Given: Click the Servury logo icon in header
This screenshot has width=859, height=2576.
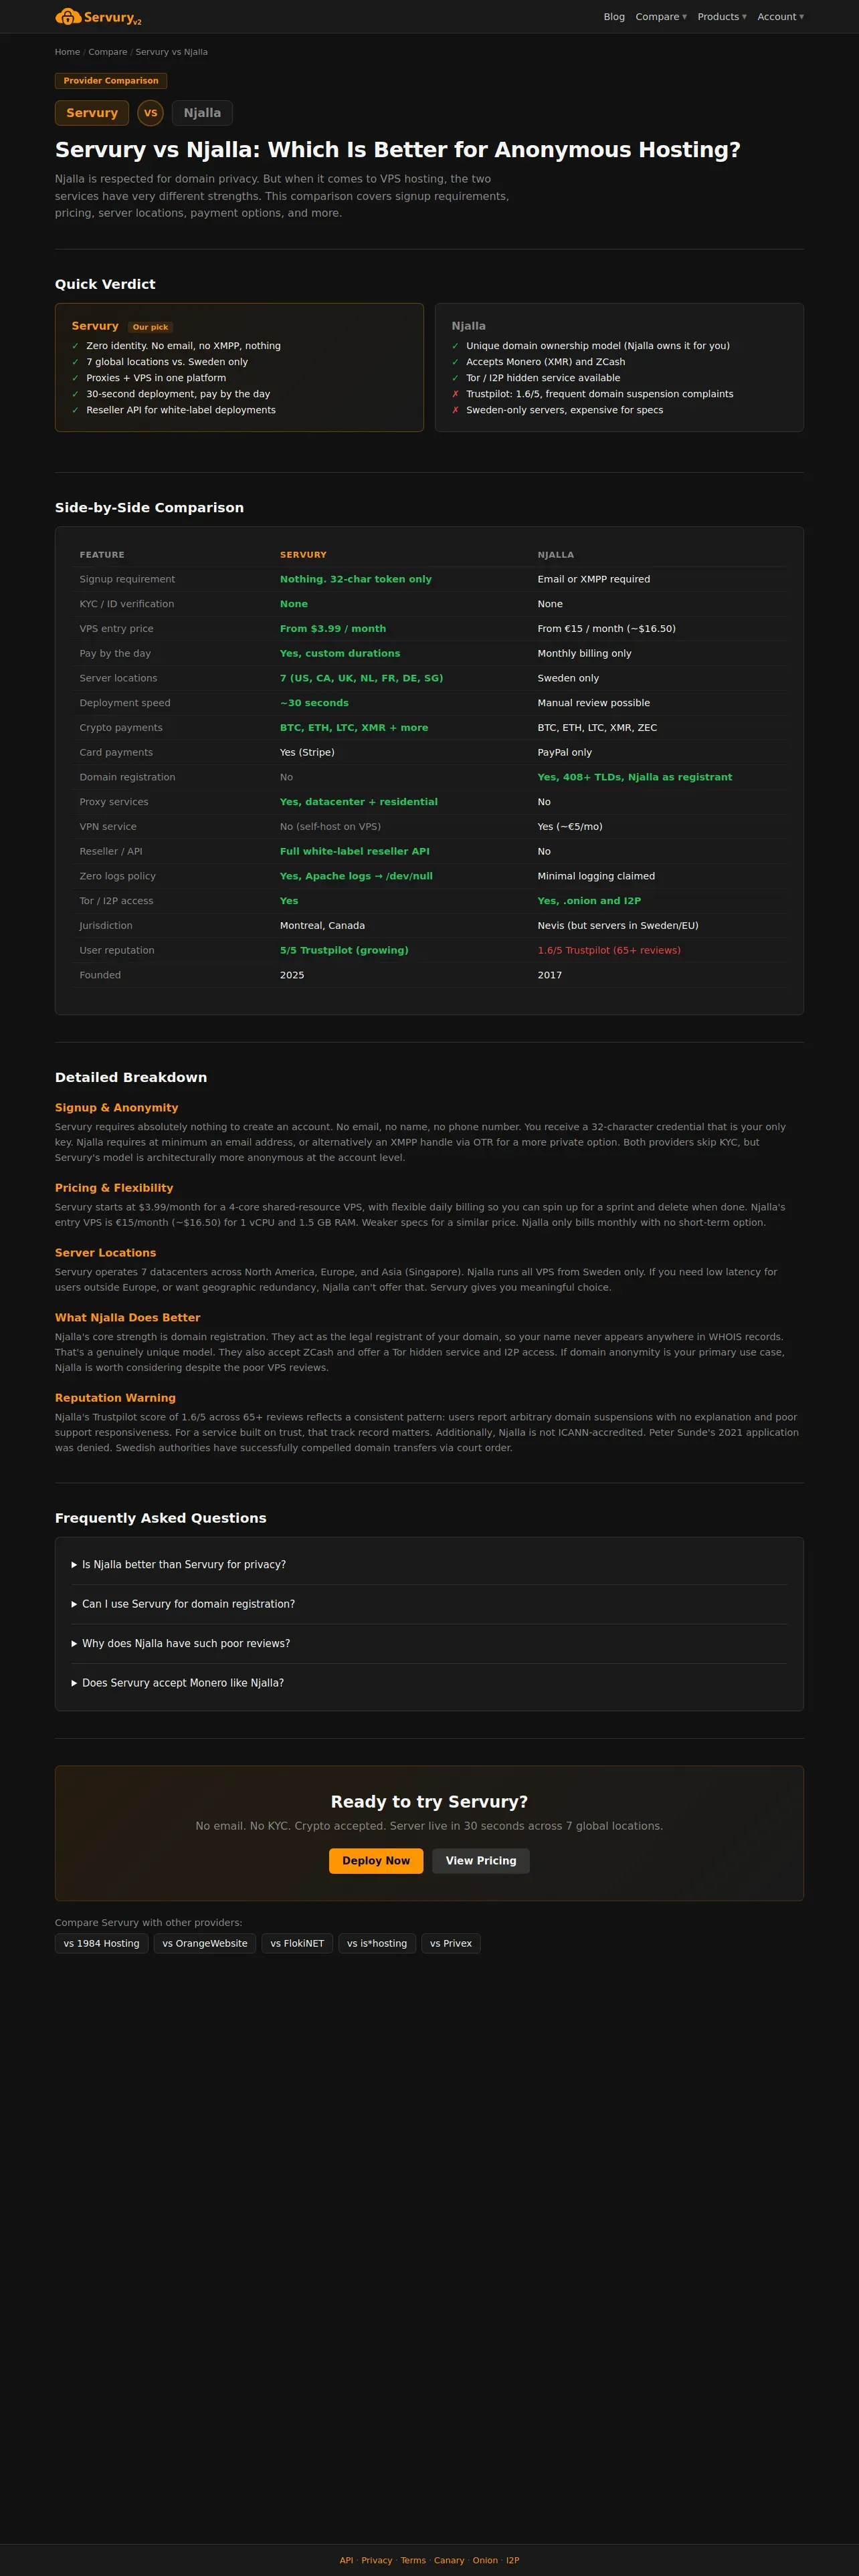Looking at the screenshot, I should tap(68, 16).
